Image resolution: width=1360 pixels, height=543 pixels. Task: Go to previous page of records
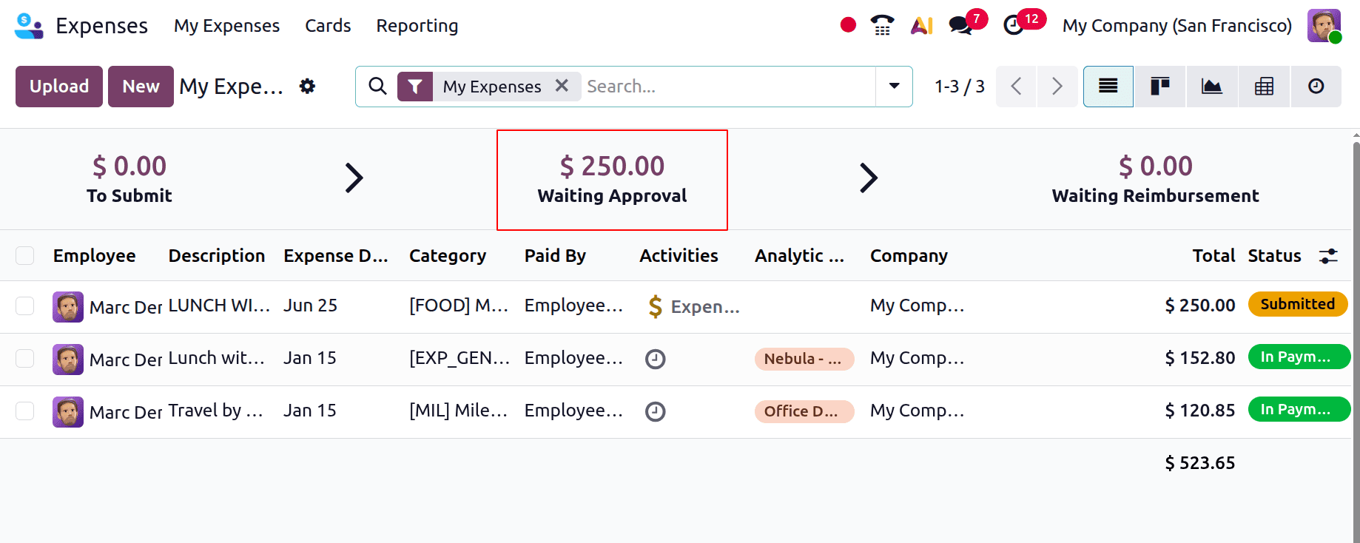point(1017,87)
